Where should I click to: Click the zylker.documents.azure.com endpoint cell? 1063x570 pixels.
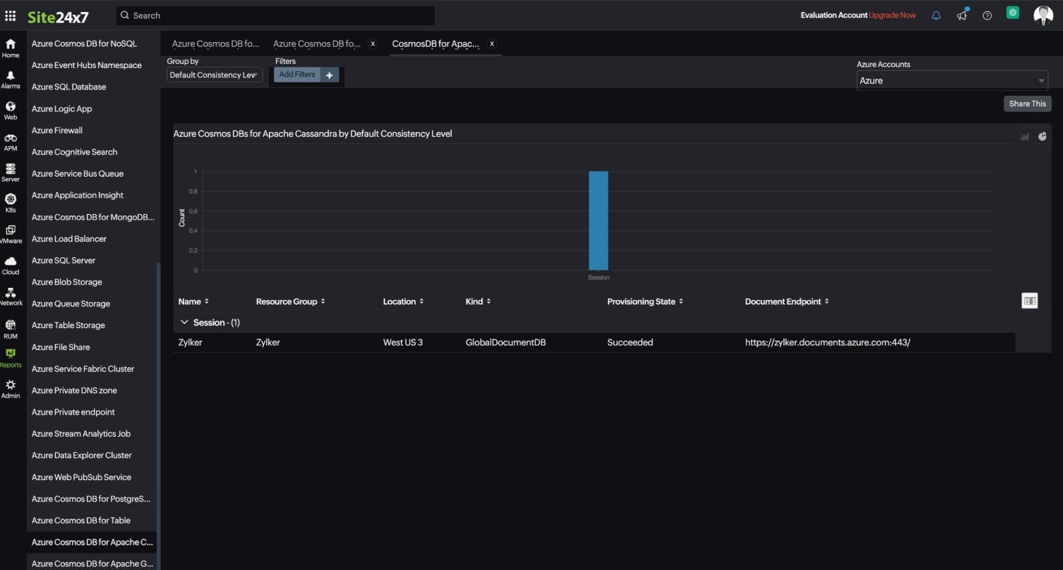(827, 342)
